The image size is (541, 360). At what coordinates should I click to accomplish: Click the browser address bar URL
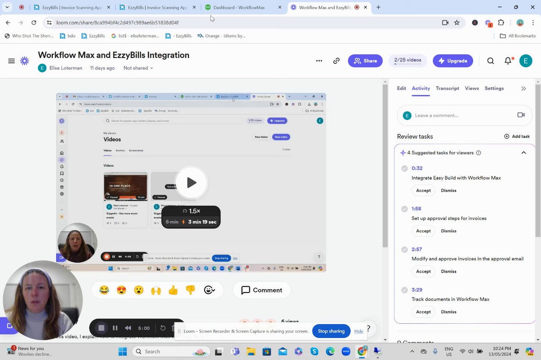pyautogui.click(x=117, y=22)
